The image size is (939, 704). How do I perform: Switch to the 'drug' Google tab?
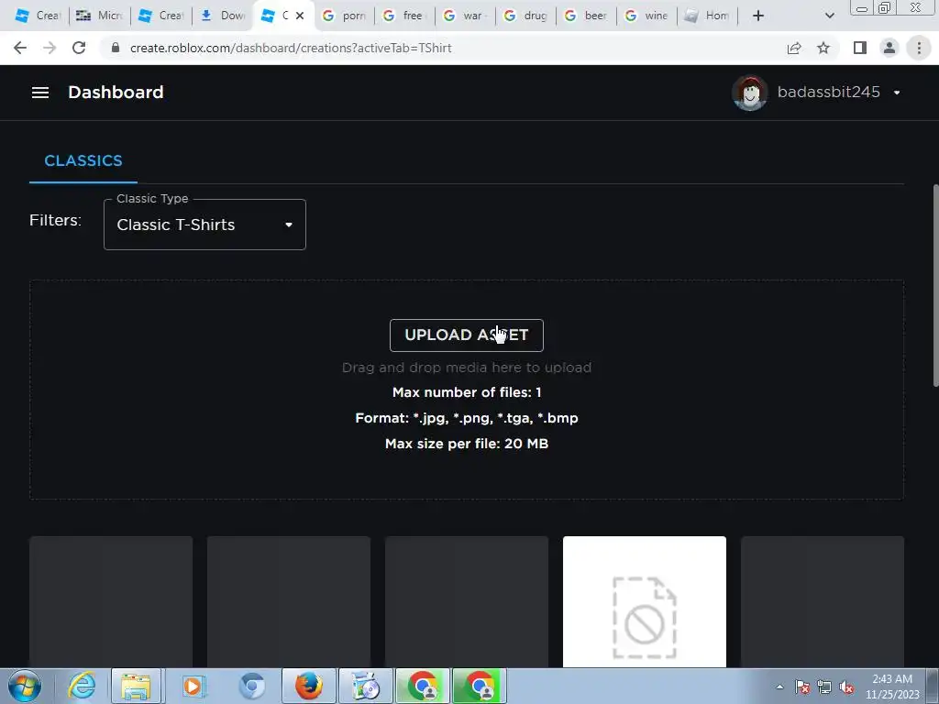(525, 16)
